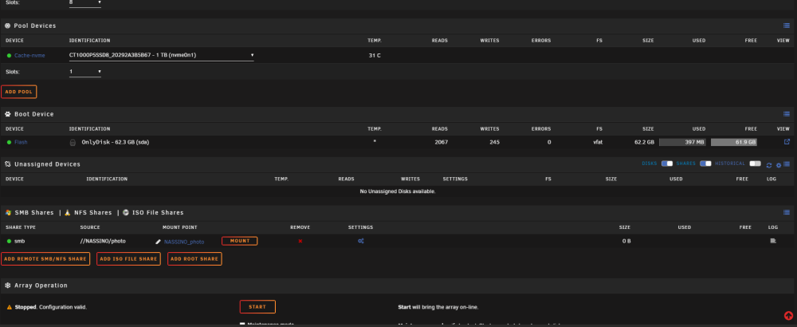Open settings icon for the smb share
797x327 pixels.
point(360,241)
